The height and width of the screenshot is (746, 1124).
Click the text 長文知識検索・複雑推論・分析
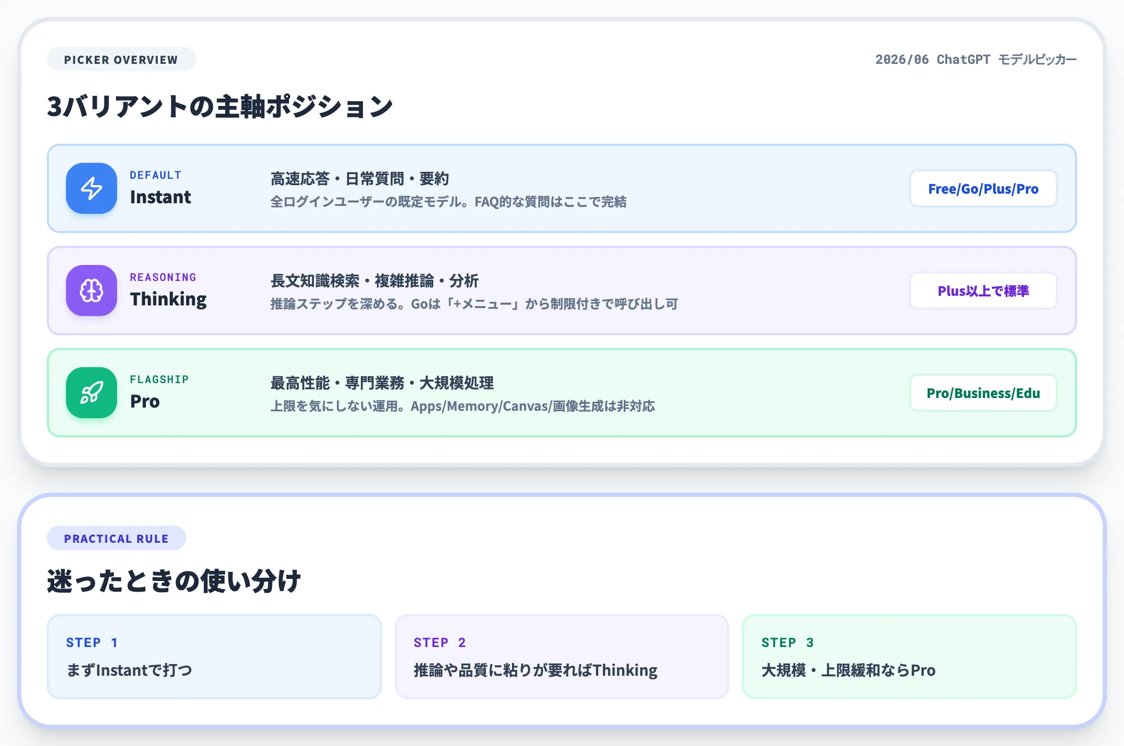(x=375, y=281)
